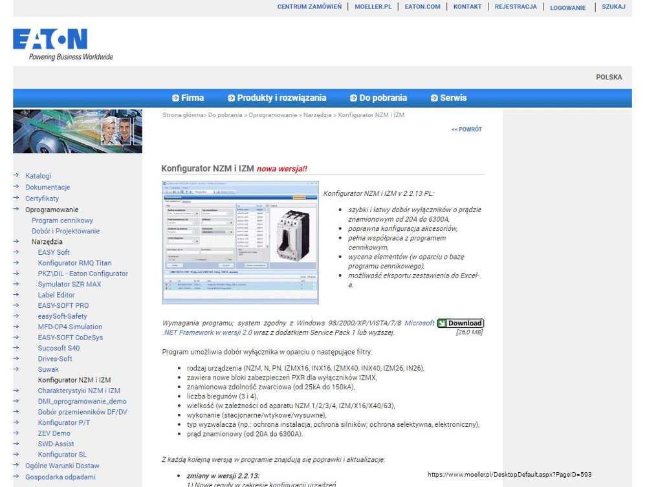The width and height of the screenshot is (647, 487).
Task: Click the green Download arrow icon
Action: tap(442, 323)
